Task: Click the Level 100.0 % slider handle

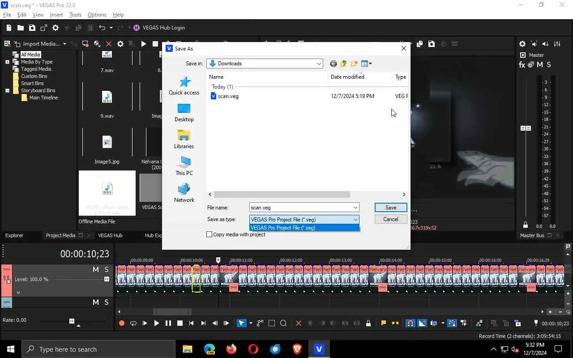Action: [107, 279]
